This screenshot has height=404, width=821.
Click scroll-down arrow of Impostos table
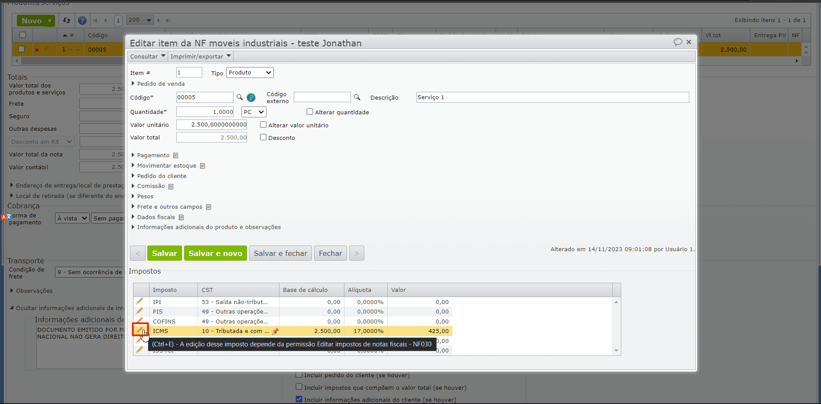click(x=616, y=351)
